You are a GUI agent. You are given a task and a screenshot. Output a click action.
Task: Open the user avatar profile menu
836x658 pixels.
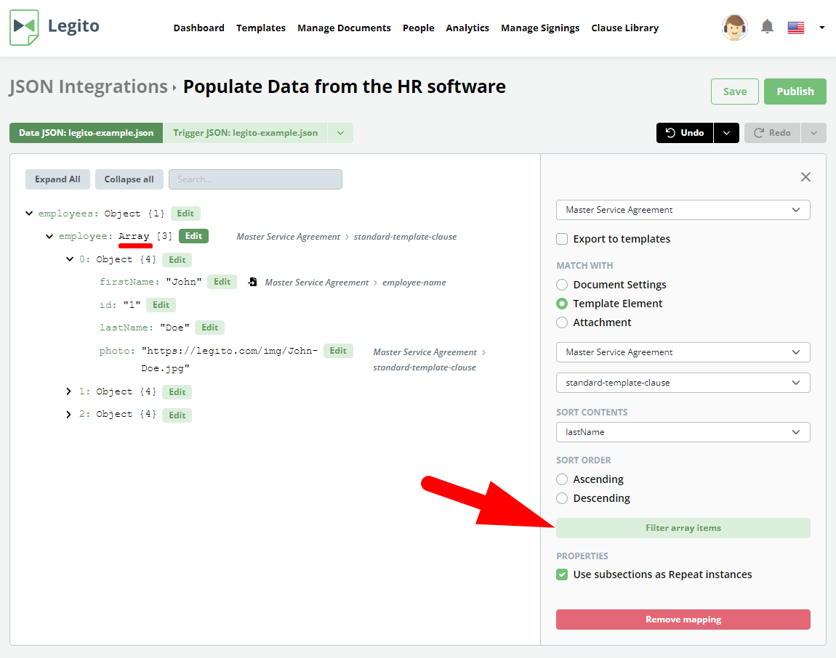(734, 27)
